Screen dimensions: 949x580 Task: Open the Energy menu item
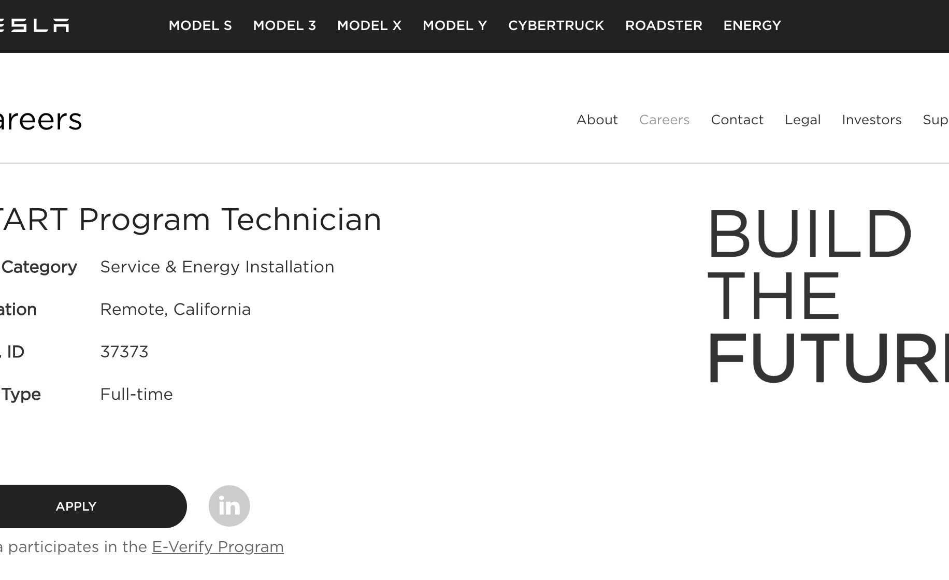[x=752, y=25]
